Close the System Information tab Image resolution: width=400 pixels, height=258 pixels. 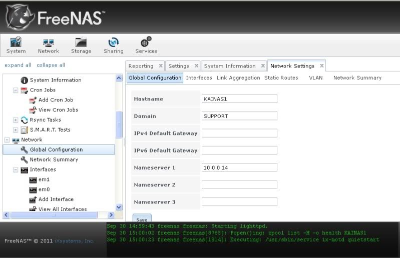263,65
